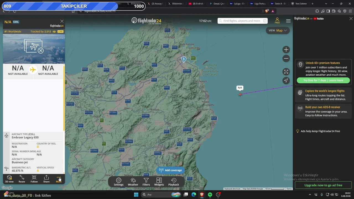This screenshot has height=199, width=354.
Task: Start flight Playback
Action: coord(174,182)
